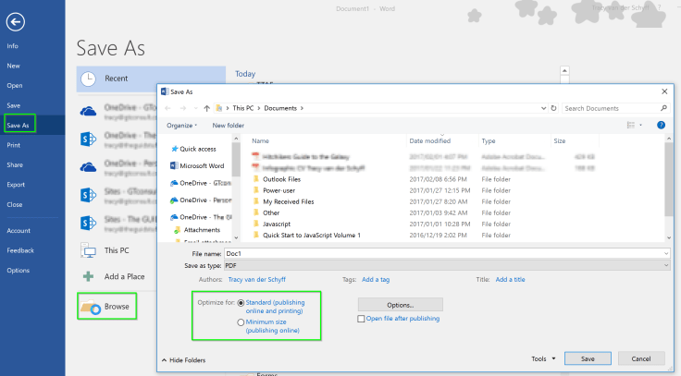This screenshot has height=376, width=681.
Task: Expand the Tools dropdown menu
Action: (x=543, y=358)
